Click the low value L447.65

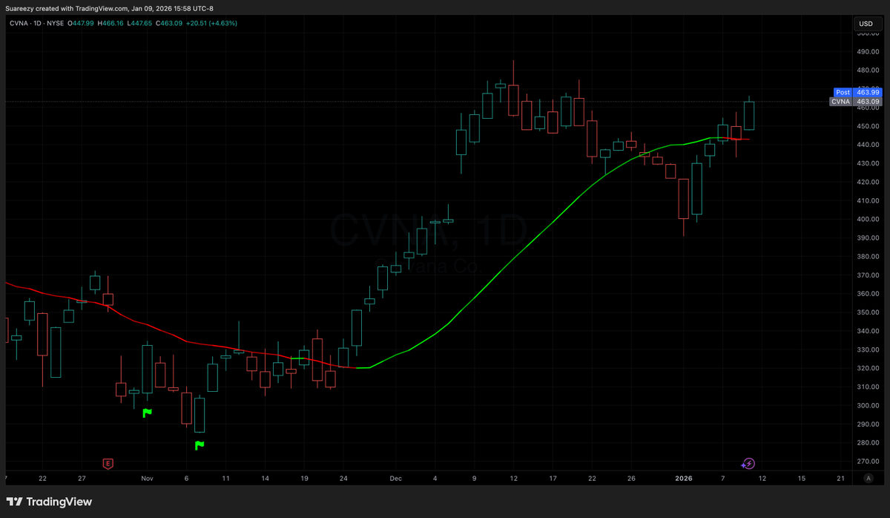[141, 23]
